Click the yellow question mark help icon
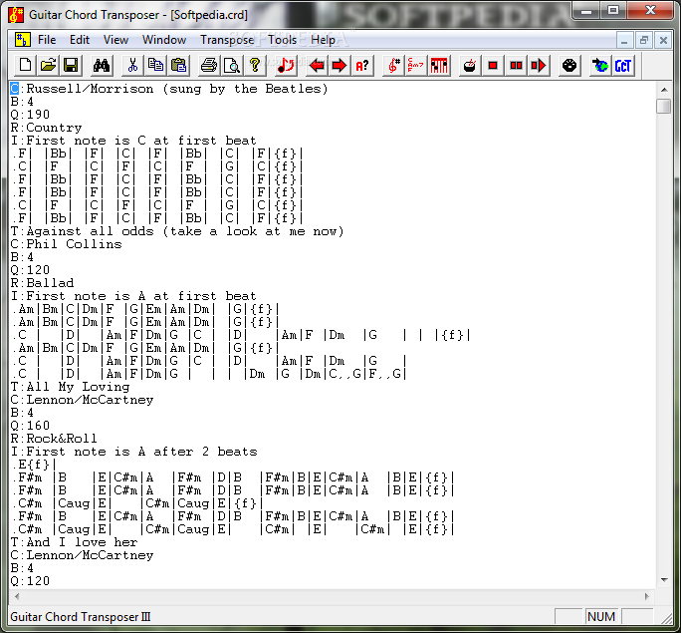 pos(255,66)
